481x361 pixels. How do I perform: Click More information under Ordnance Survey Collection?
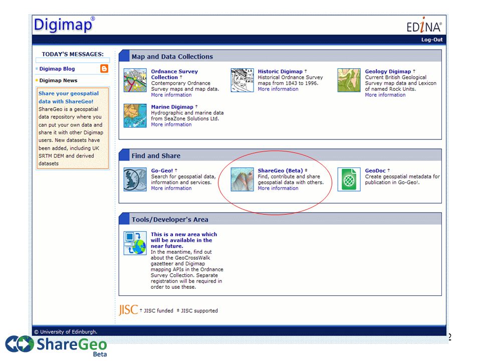(x=171, y=95)
